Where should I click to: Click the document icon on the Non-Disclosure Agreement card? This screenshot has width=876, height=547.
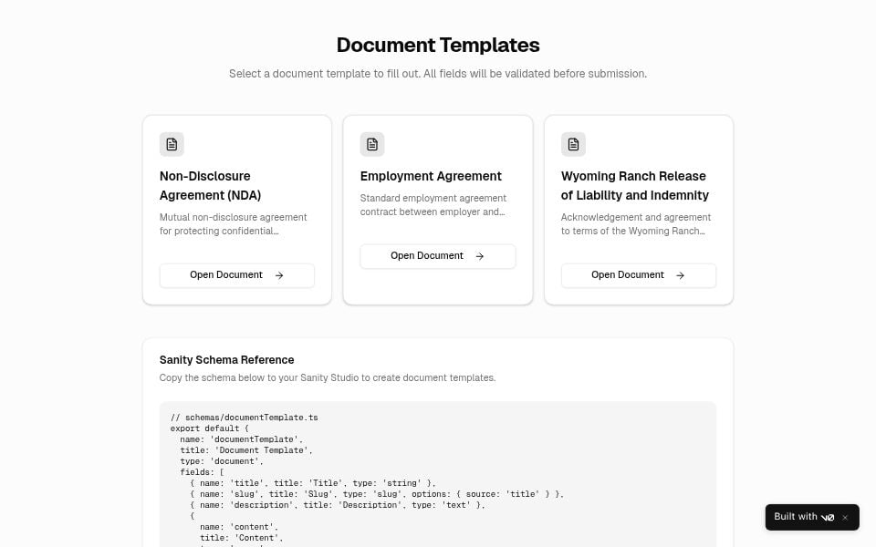coord(172,144)
